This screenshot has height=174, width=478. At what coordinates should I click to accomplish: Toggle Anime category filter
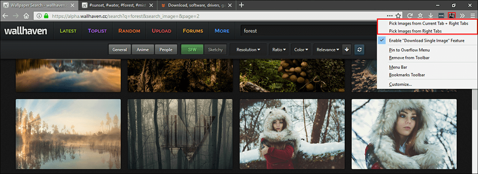(143, 50)
